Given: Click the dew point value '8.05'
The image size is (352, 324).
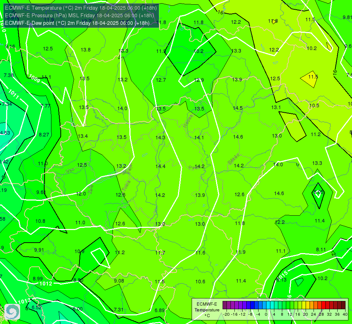Looking at the screenshot, I should 319,192.
